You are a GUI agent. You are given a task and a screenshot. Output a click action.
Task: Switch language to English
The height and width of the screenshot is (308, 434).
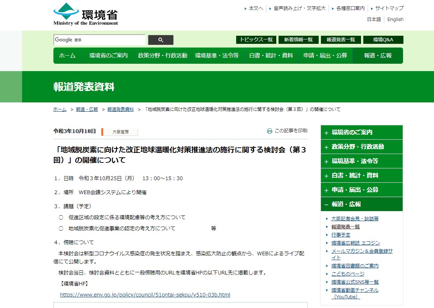395,20
